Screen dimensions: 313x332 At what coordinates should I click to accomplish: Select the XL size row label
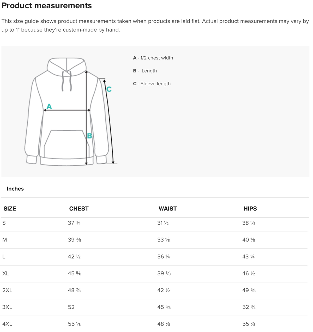tap(5, 273)
